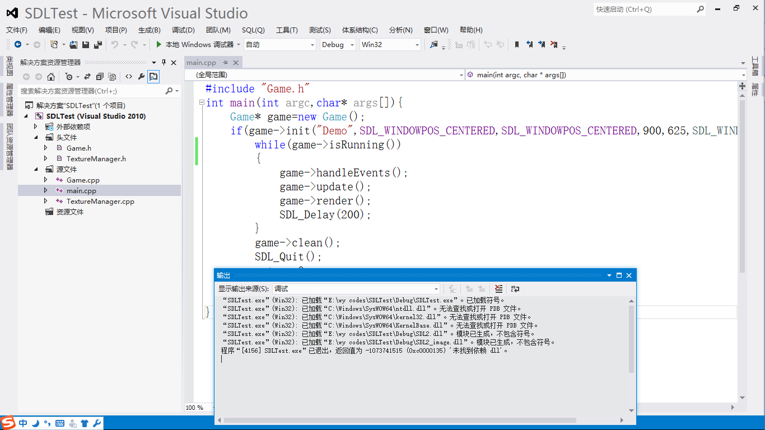The height and width of the screenshot is (430, 765).
Task: Select TextureManager.h in Solution Explorer
Action: click(96, 158)
